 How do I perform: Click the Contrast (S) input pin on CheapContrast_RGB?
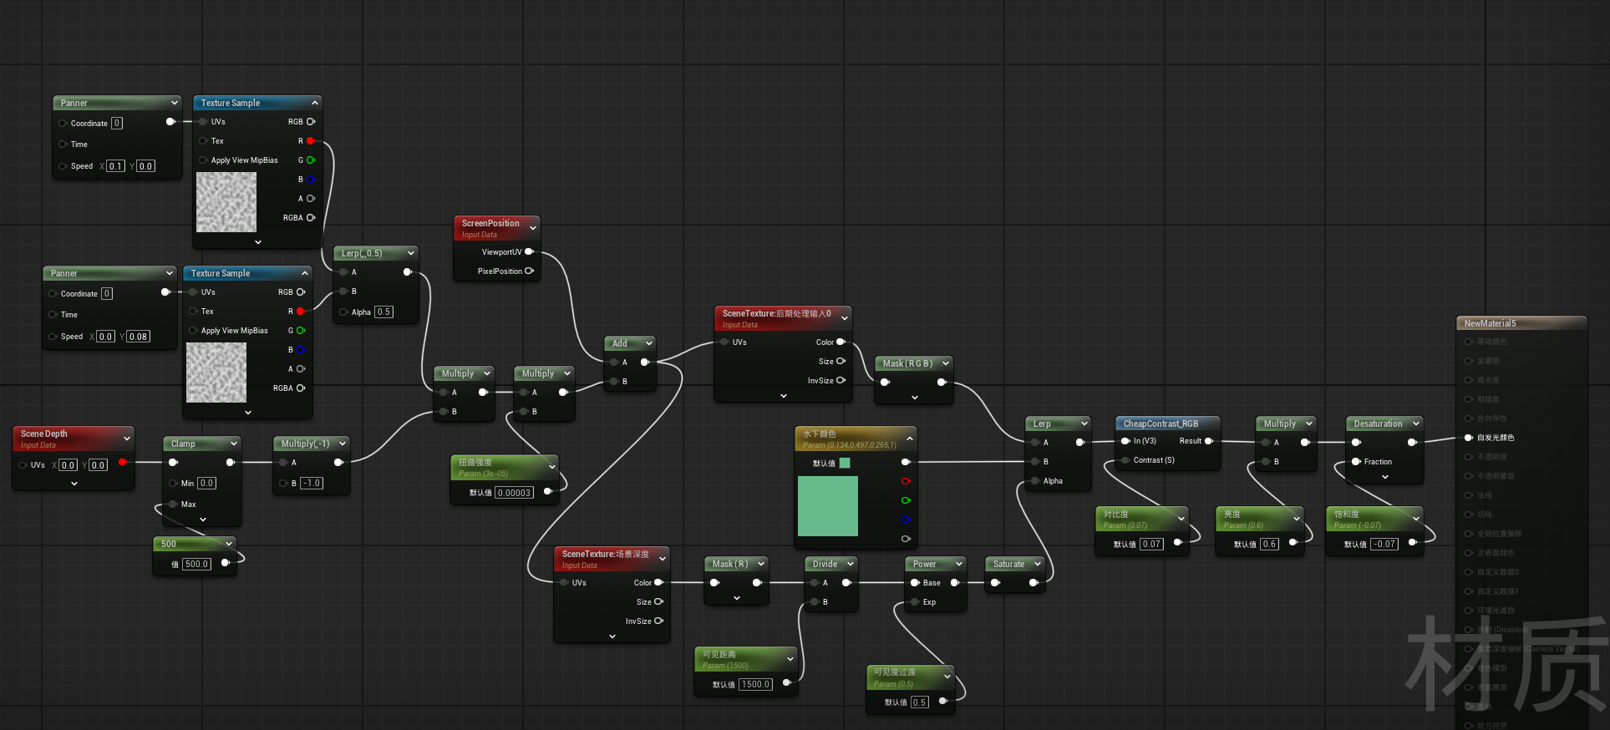1125,460
